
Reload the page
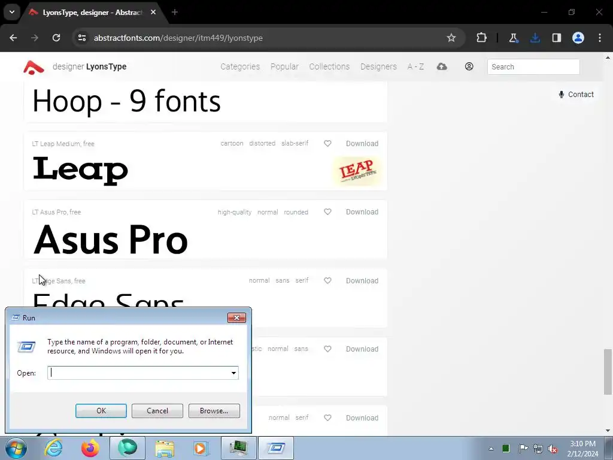56,38
